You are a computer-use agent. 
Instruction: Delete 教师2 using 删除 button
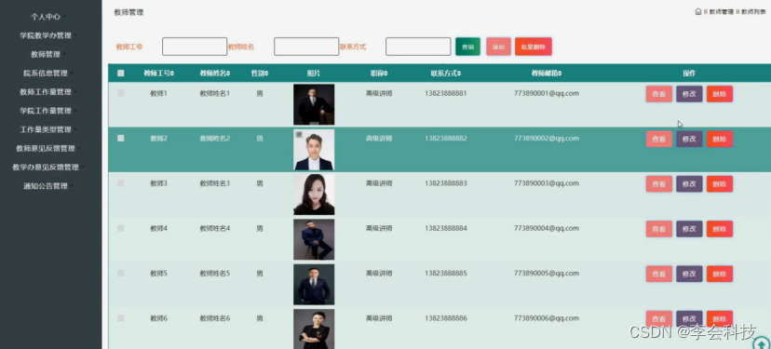(x=720, y=139)
